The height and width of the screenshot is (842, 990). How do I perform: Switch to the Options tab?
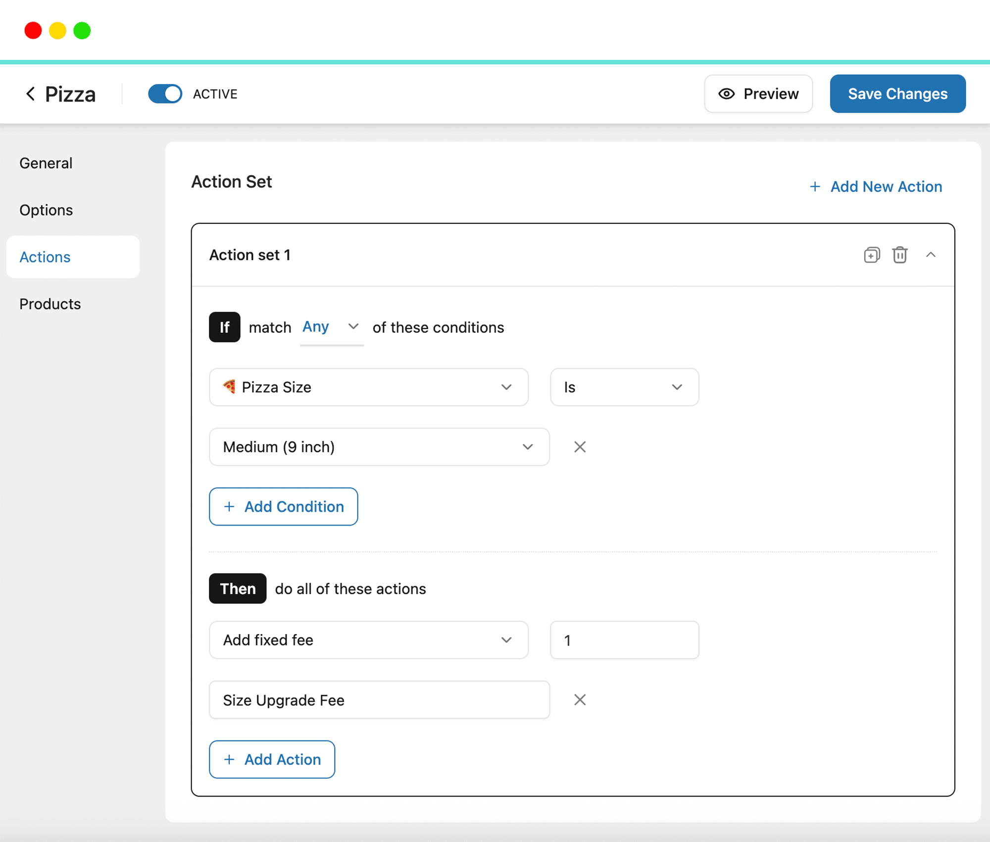coord(46,210)
